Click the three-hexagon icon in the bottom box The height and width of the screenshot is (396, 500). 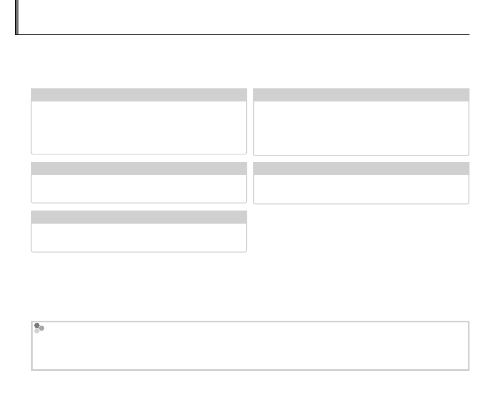pyautogui.click(x=39, y=328)
